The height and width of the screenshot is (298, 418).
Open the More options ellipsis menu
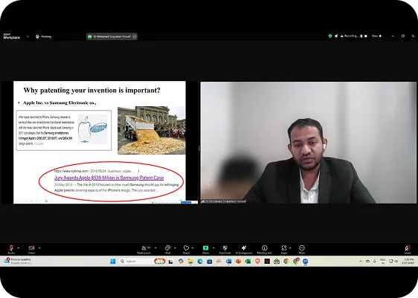click(302, 249)
